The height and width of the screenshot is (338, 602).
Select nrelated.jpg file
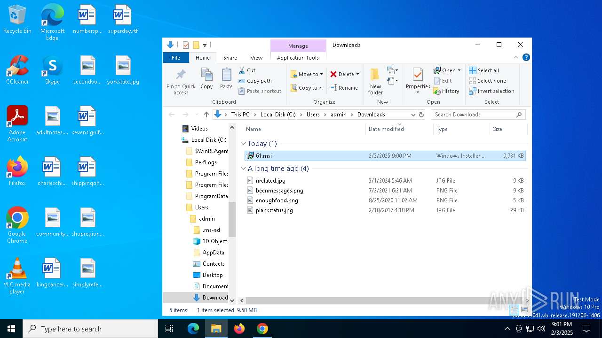(385, 181)
